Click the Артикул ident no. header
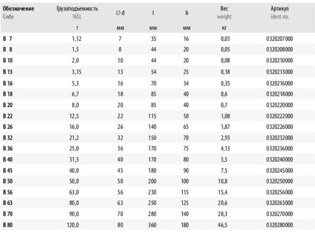The image size is (315, 236). point(280,12)
